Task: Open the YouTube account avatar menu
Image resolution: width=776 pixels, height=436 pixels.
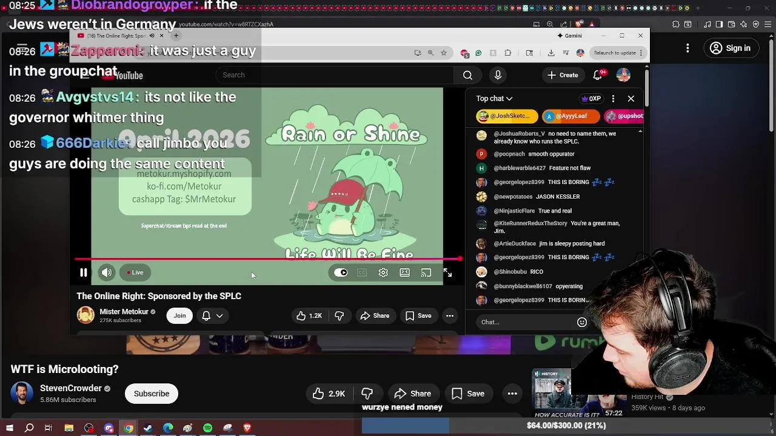Action: [x=623, y=75]
